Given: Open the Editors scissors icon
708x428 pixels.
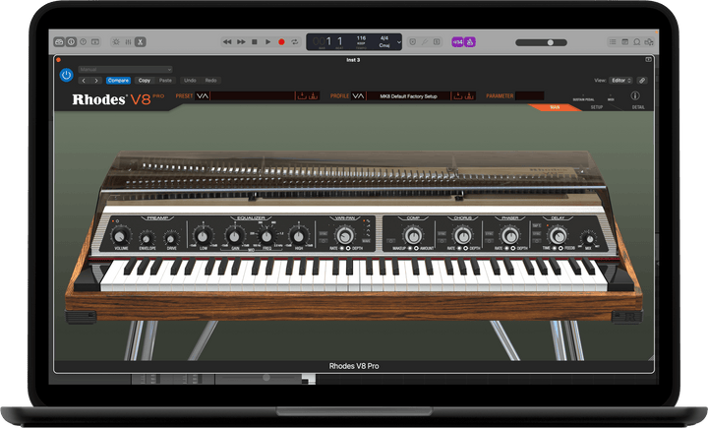Looking at the screenshot, I should pyautogui.click(x=141, y=42).
